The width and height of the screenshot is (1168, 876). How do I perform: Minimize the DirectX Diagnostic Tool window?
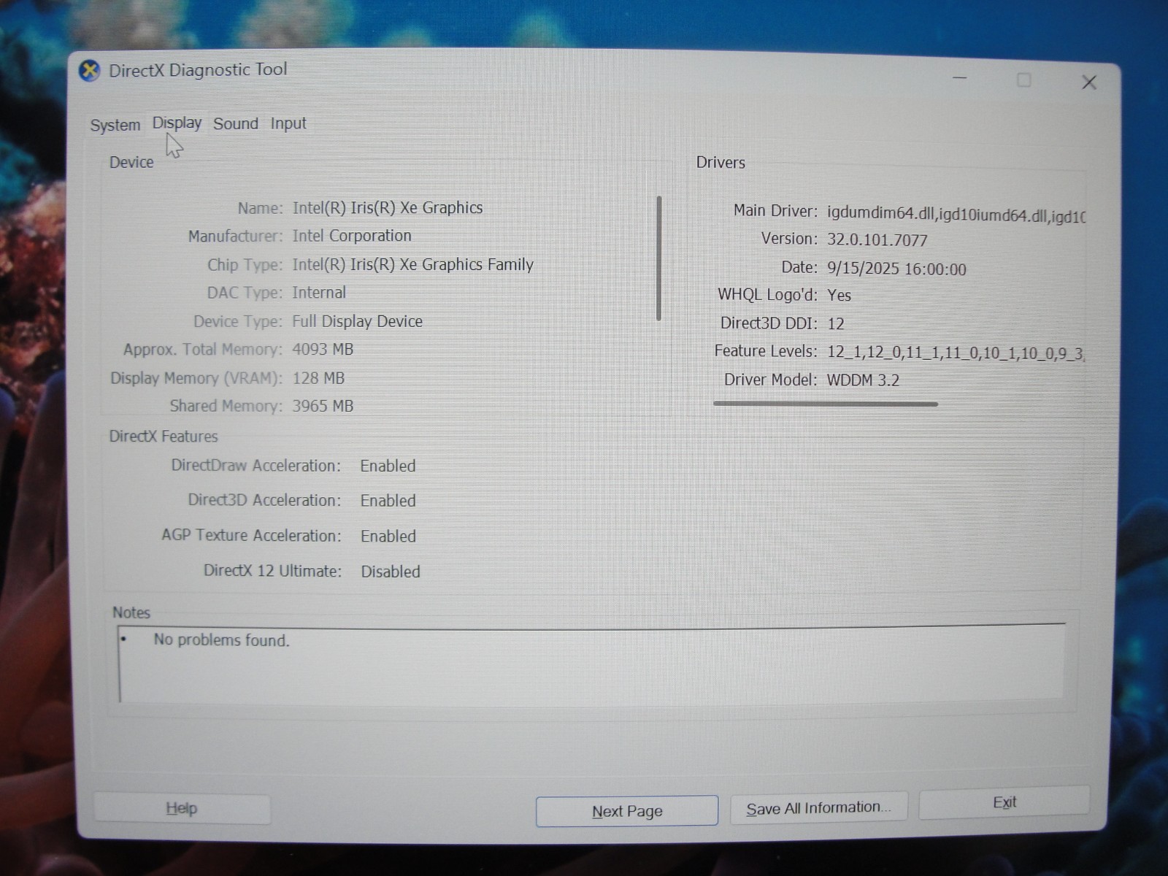pyautogui.click(x=960, y=78)
